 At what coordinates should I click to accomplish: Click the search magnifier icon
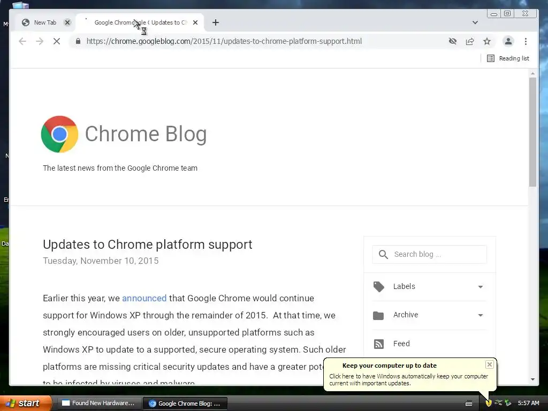pos(383,254)
